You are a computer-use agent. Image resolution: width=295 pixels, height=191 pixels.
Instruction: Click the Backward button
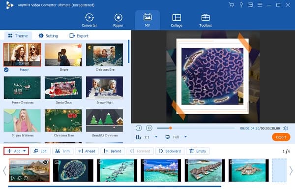click(170, 151)
